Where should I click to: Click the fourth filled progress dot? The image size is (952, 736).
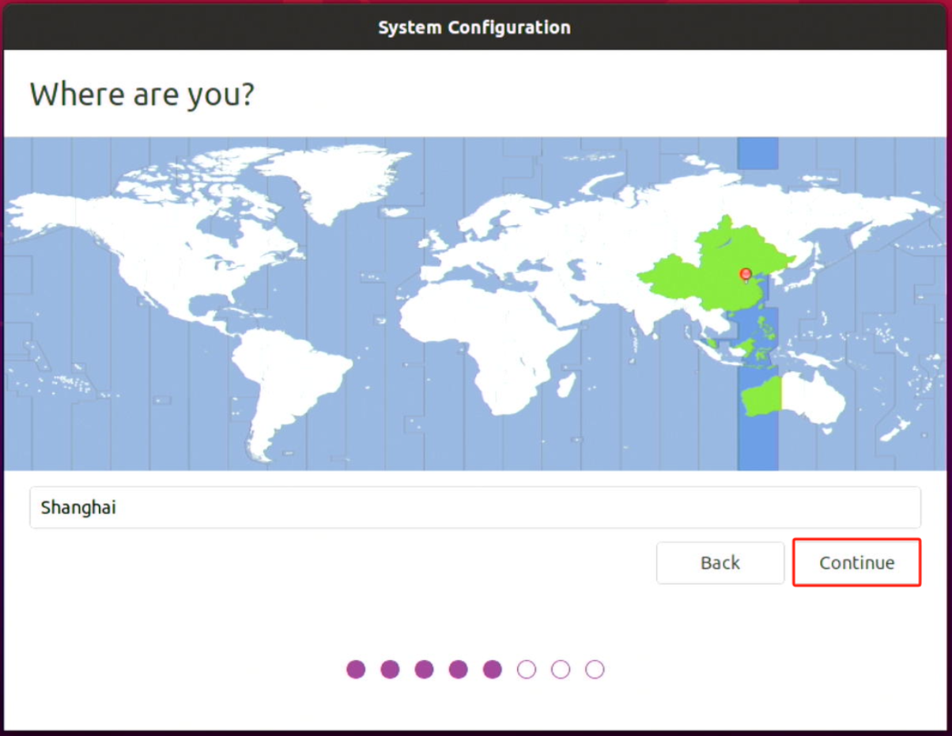[x=458, y=670]
